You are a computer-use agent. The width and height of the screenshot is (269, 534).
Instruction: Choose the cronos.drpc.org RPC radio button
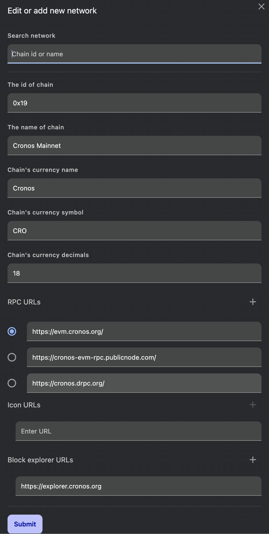[x=12, y=383]
